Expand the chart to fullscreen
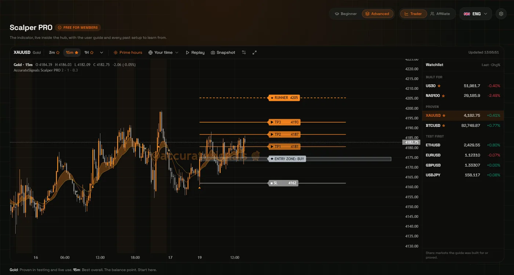The width and height of the screenshot is (514, 275). pos(254,52)
